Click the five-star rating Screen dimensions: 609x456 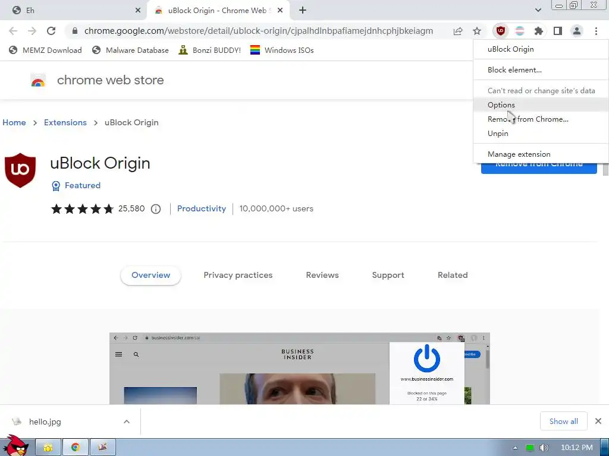coord(82,209)
